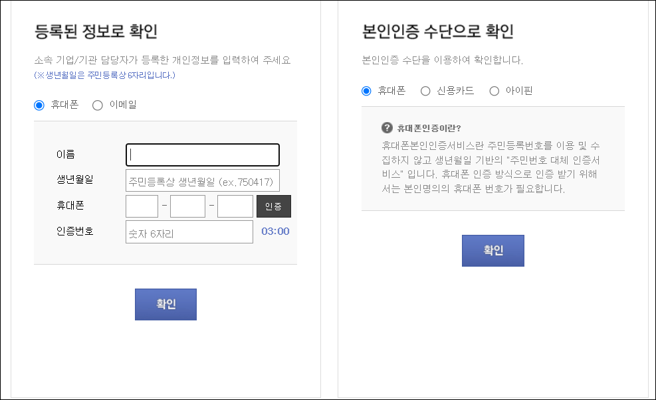Click 확인 under the registered info form

click(x=165, y=304)
